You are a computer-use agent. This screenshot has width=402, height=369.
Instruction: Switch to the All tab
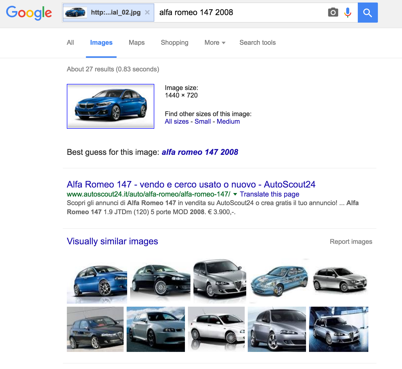(70, 42)
